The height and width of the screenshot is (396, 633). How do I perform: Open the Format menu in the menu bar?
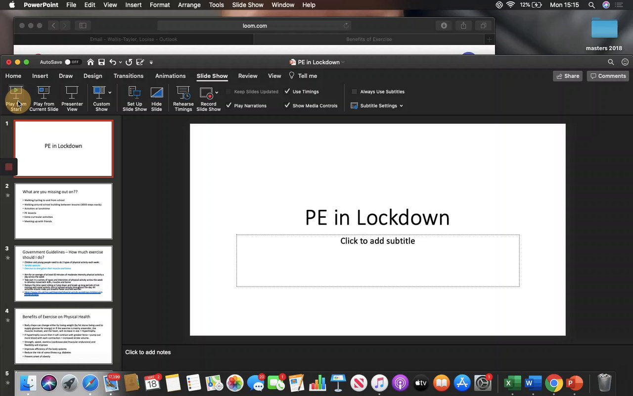(160, 5)
